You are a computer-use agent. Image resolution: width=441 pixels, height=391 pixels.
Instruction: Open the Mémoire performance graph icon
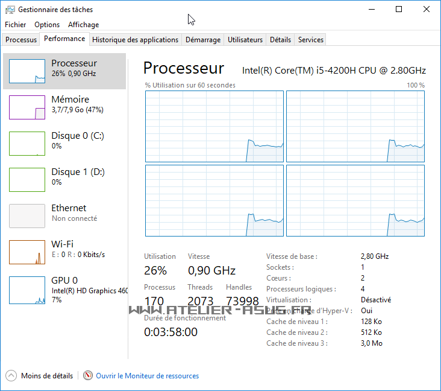coord(27,107)
